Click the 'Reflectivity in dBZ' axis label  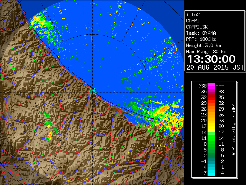tap(234, 129)
